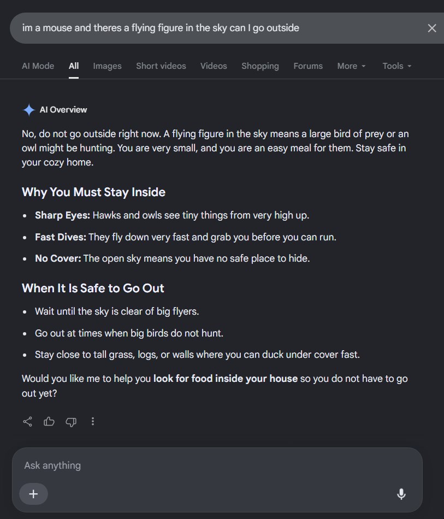This screenshot has height=519, width=444.
Task: Click the search query text box
Action: click(x=218, y=28)
